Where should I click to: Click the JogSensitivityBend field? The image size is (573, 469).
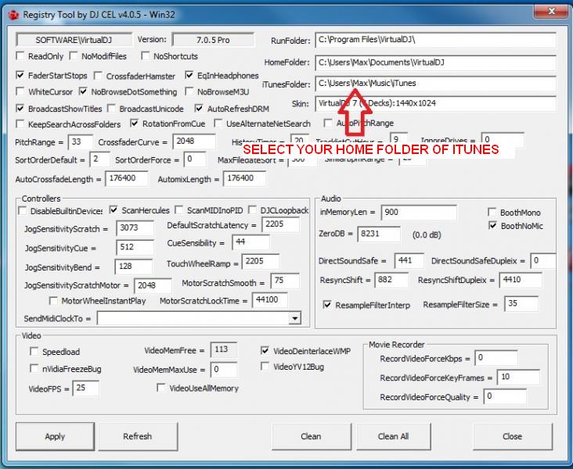(x=134, y=267)
